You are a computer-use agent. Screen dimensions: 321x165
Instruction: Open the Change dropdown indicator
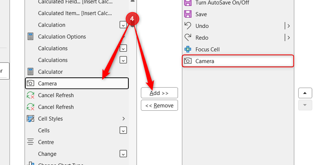coord(123,154)
